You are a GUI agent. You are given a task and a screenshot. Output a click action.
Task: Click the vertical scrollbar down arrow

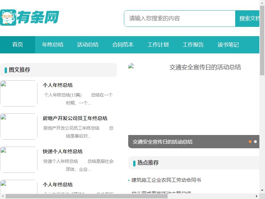262,190
